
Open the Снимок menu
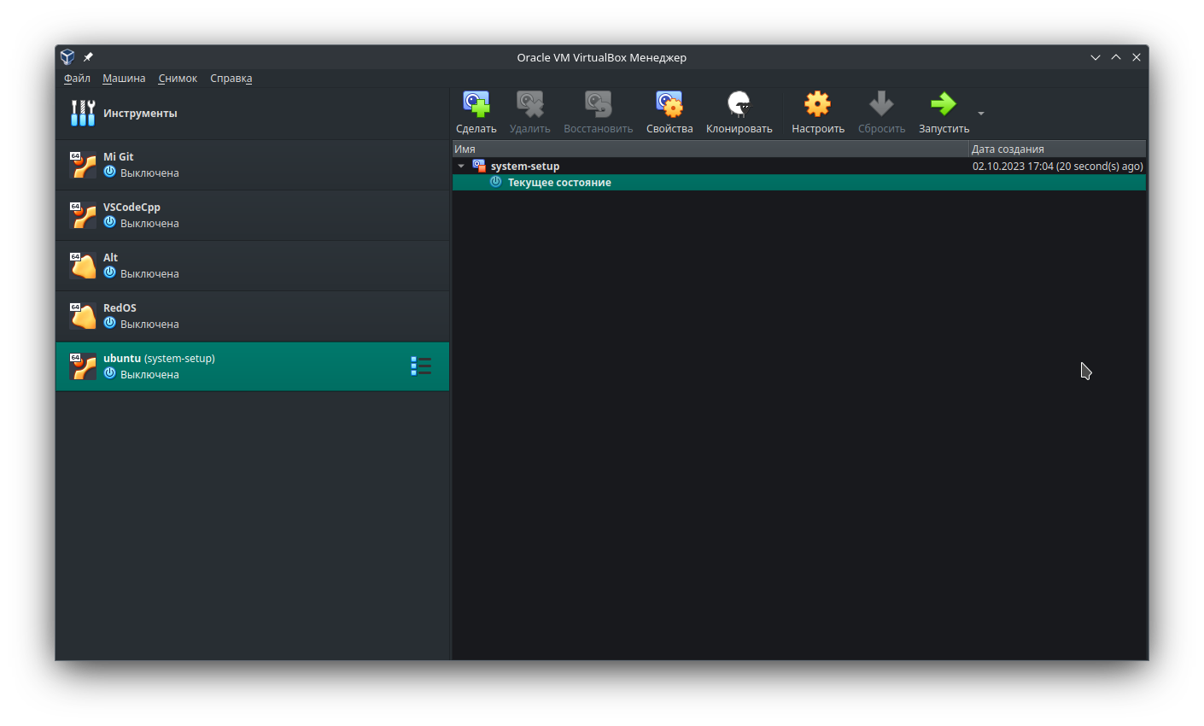pos(178,79)
